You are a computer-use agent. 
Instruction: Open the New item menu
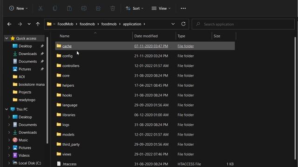[x=18, y=8]
